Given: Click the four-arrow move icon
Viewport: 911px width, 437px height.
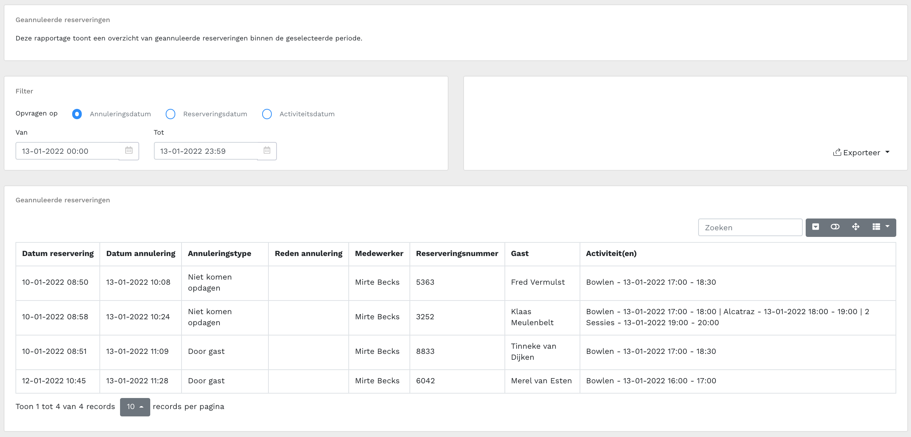Looking at the screenshot, I should tap(856, 227).
